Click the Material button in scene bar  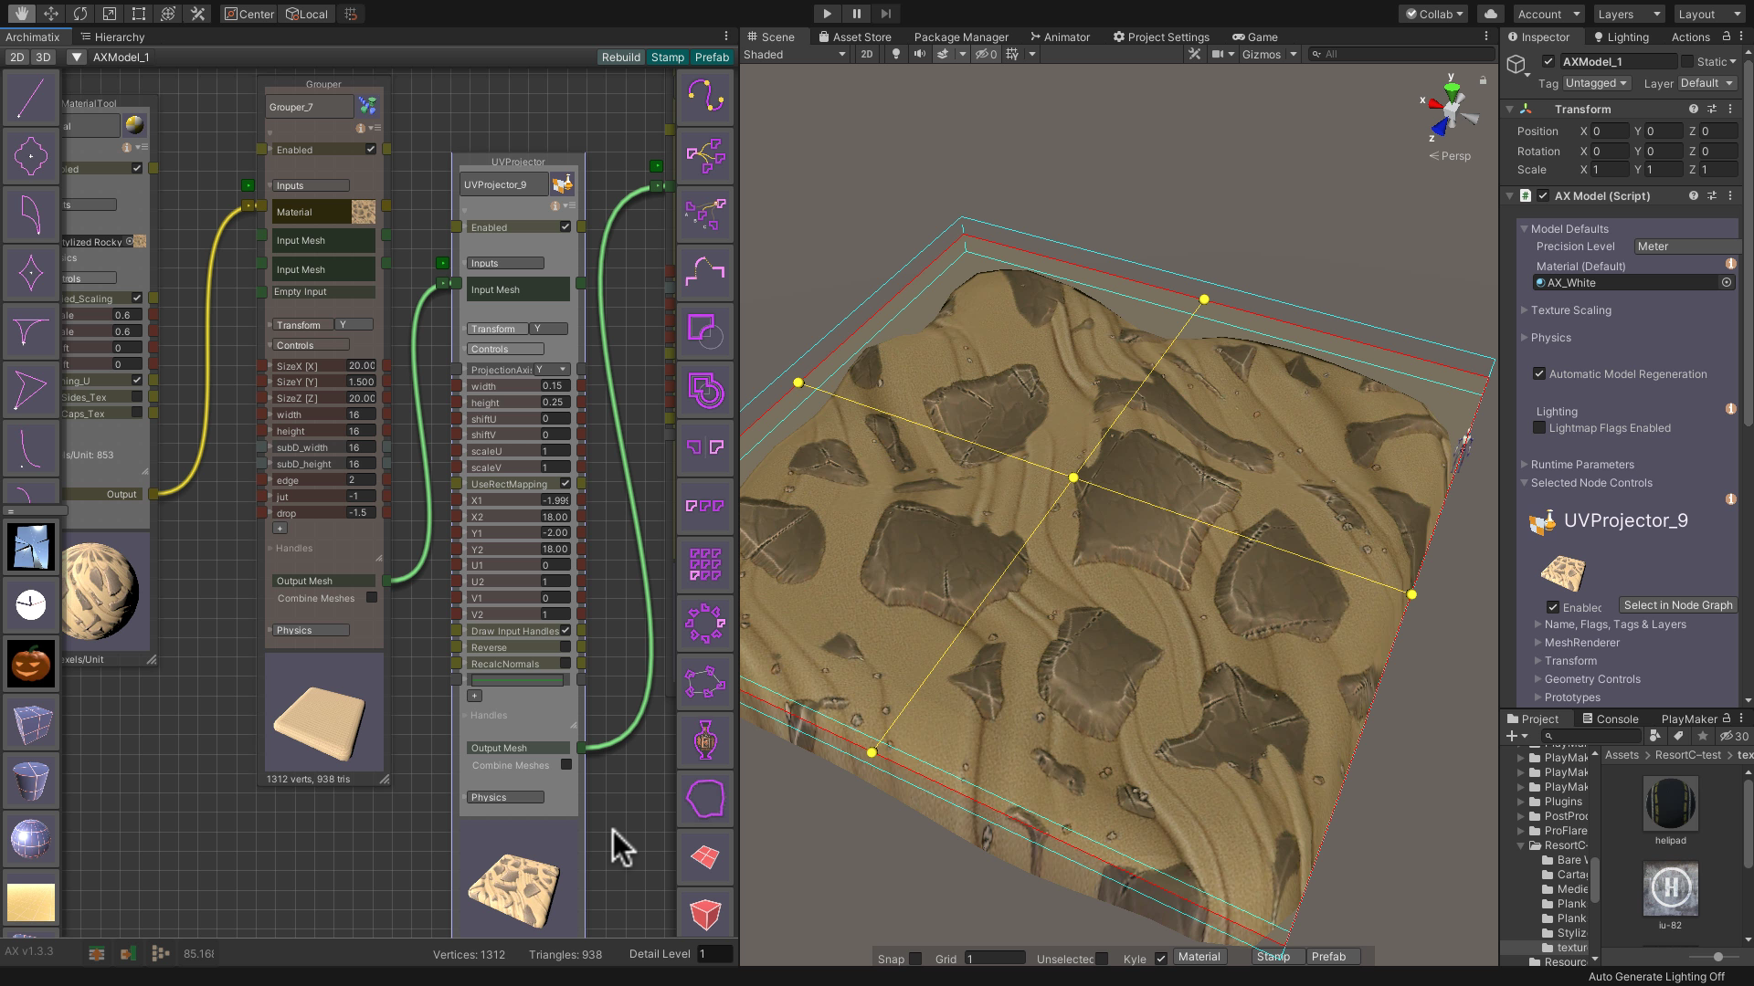pos(1199,957)
